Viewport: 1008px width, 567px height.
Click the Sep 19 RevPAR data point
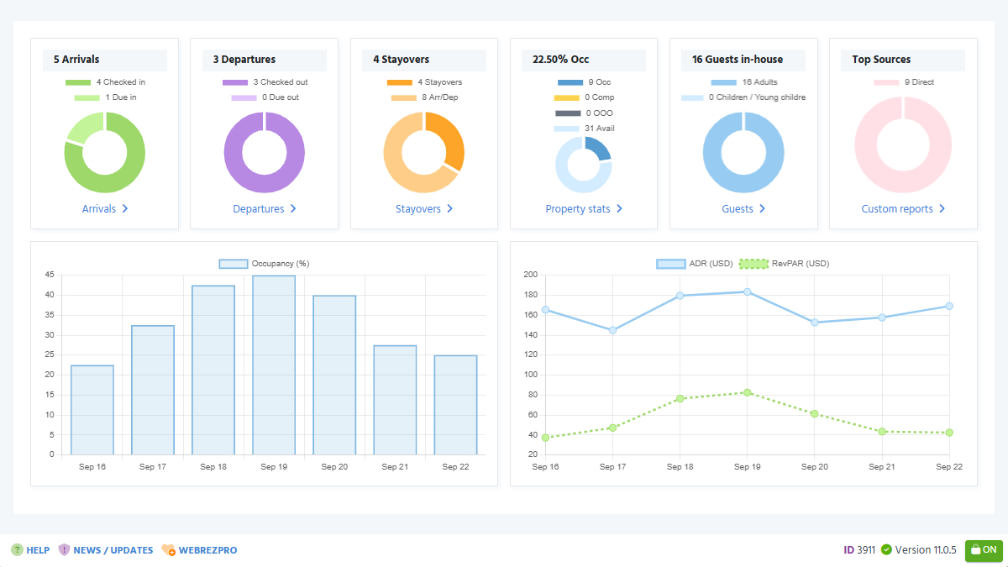click(747, 392)
